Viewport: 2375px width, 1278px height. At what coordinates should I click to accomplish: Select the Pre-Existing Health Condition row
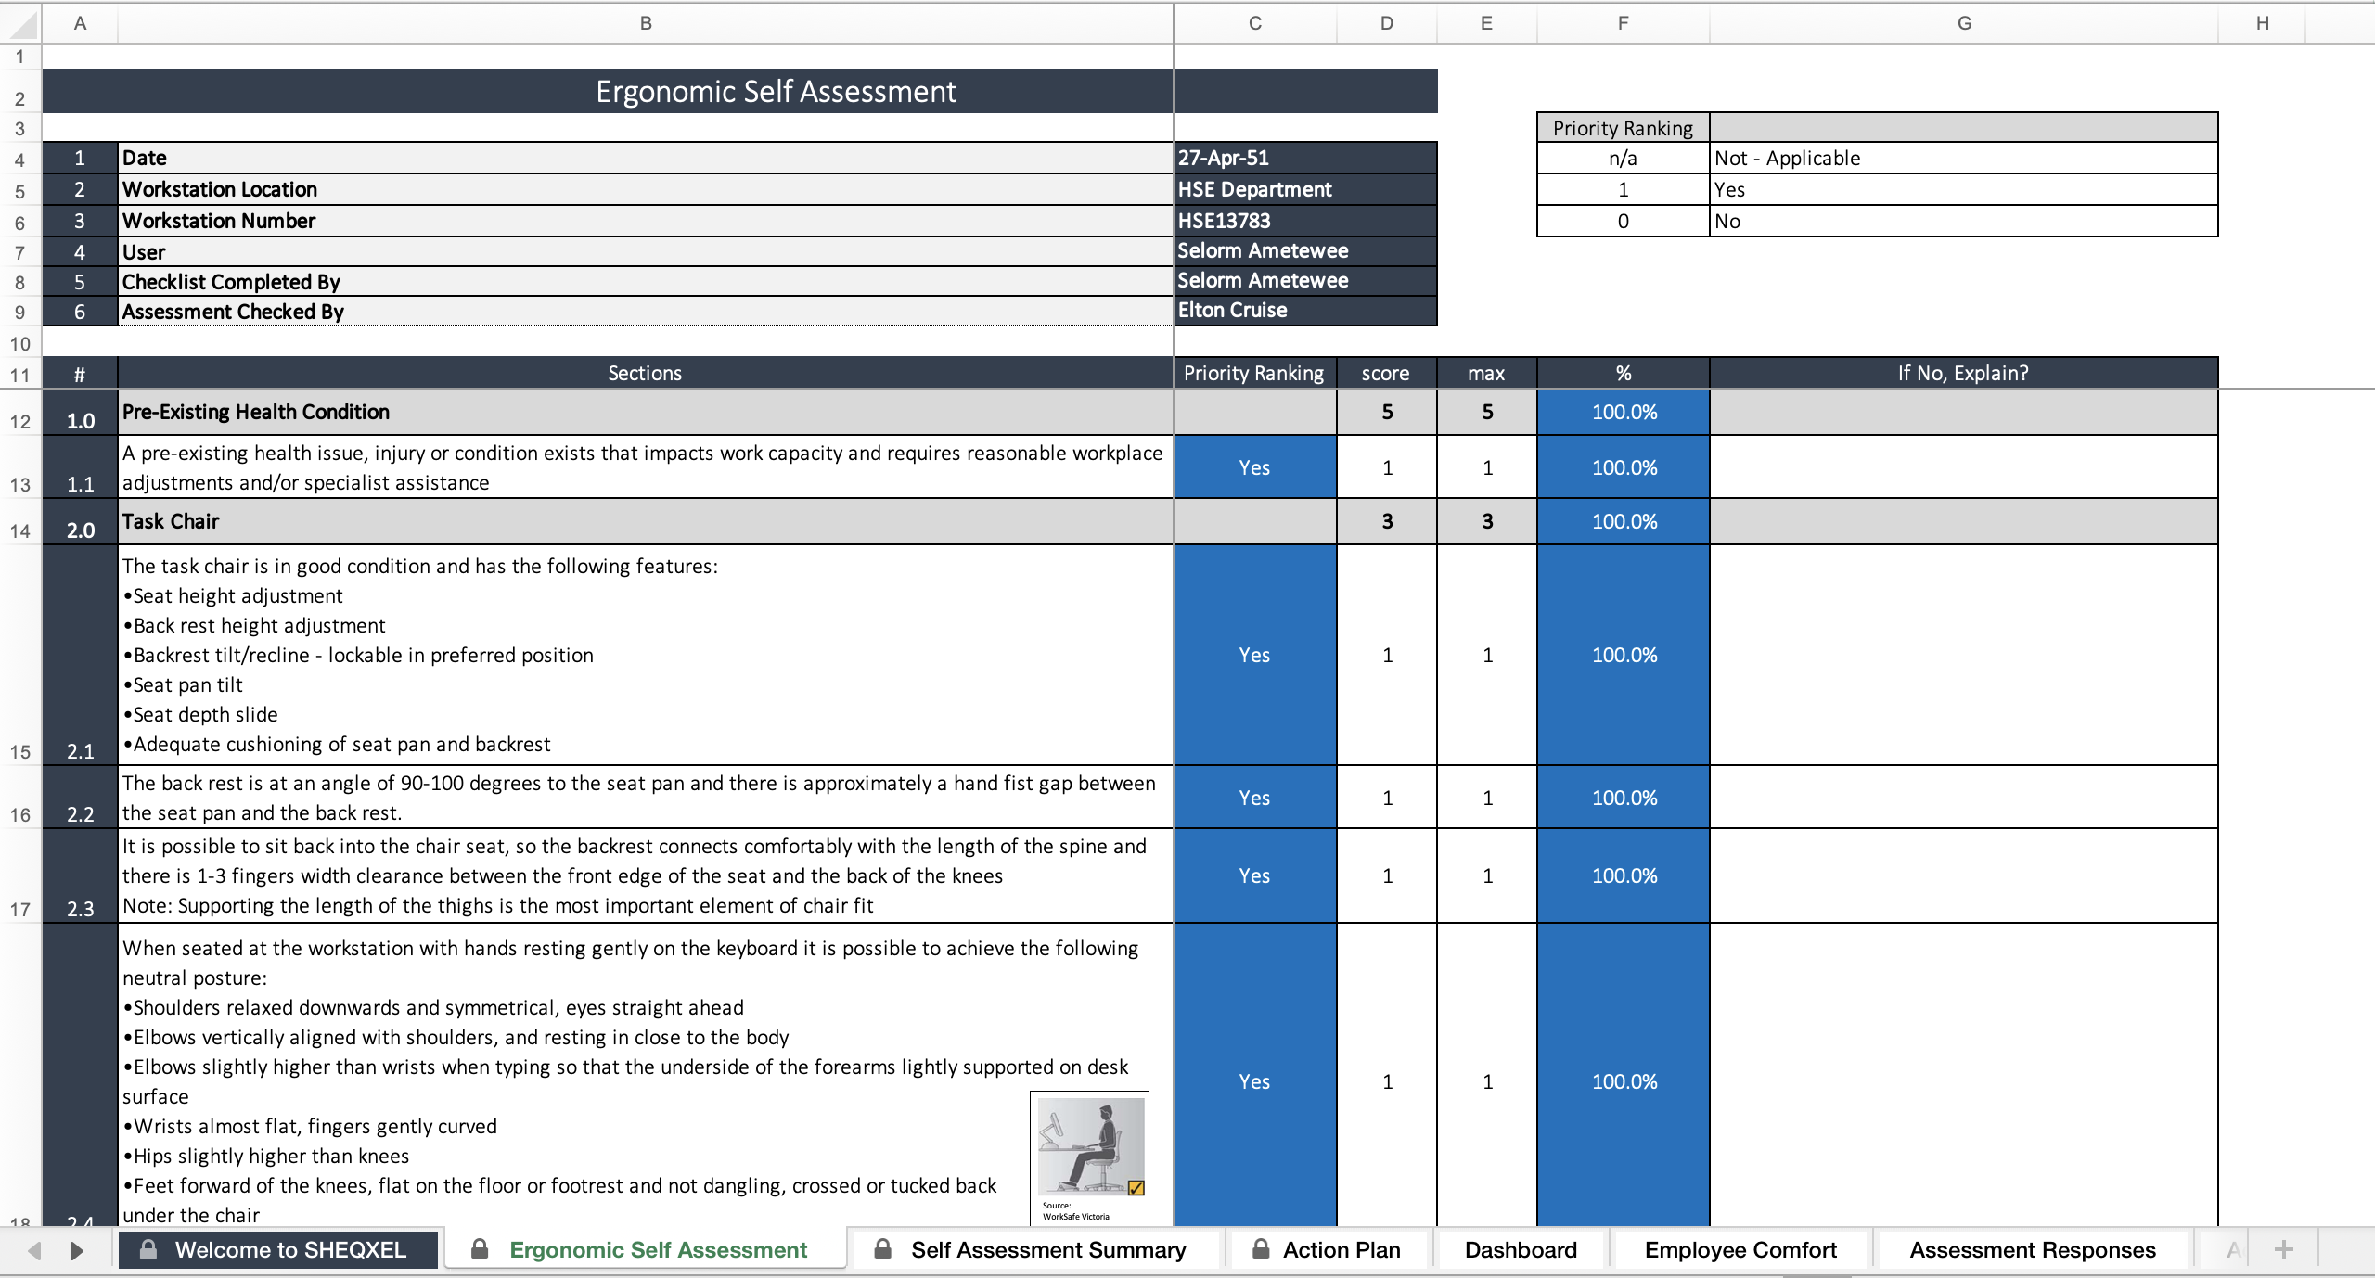coord(646,412)
